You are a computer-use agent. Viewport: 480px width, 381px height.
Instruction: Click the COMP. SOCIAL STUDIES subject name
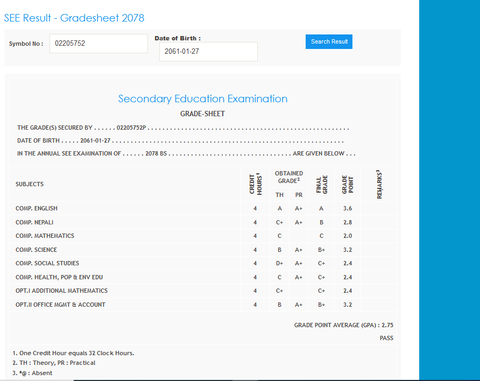pos(47,263)
